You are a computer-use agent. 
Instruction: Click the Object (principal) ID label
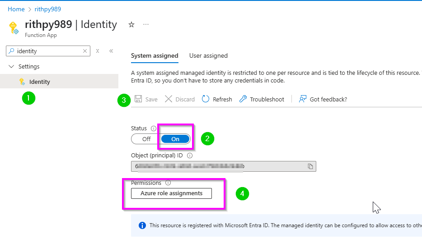pos(157,156)
